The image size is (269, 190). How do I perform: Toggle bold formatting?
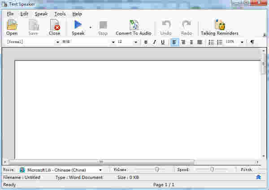click(x=146, y=42)
